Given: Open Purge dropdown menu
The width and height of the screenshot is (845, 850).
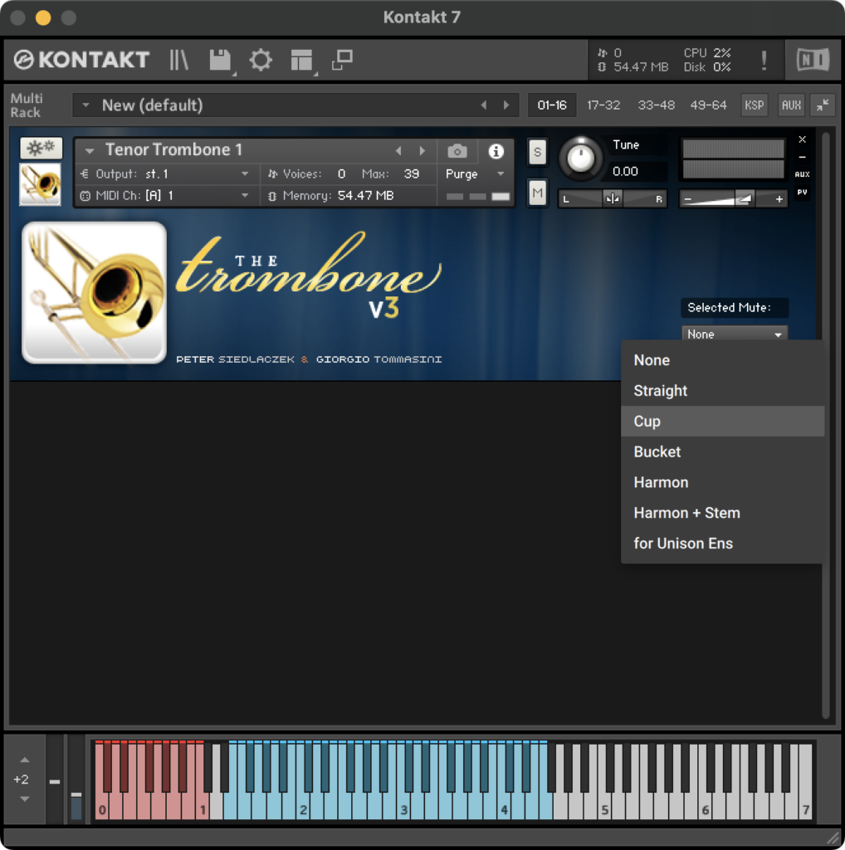Looking at the screenshot, I should 501,174.
